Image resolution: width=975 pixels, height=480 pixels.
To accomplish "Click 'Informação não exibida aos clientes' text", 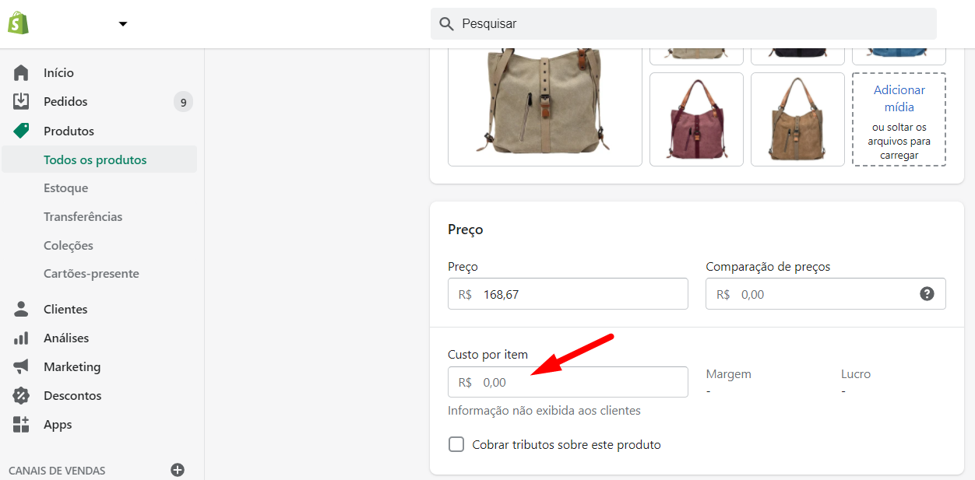I will (544, 411).
